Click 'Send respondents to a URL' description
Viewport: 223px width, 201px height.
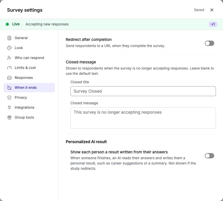[115, 46]
